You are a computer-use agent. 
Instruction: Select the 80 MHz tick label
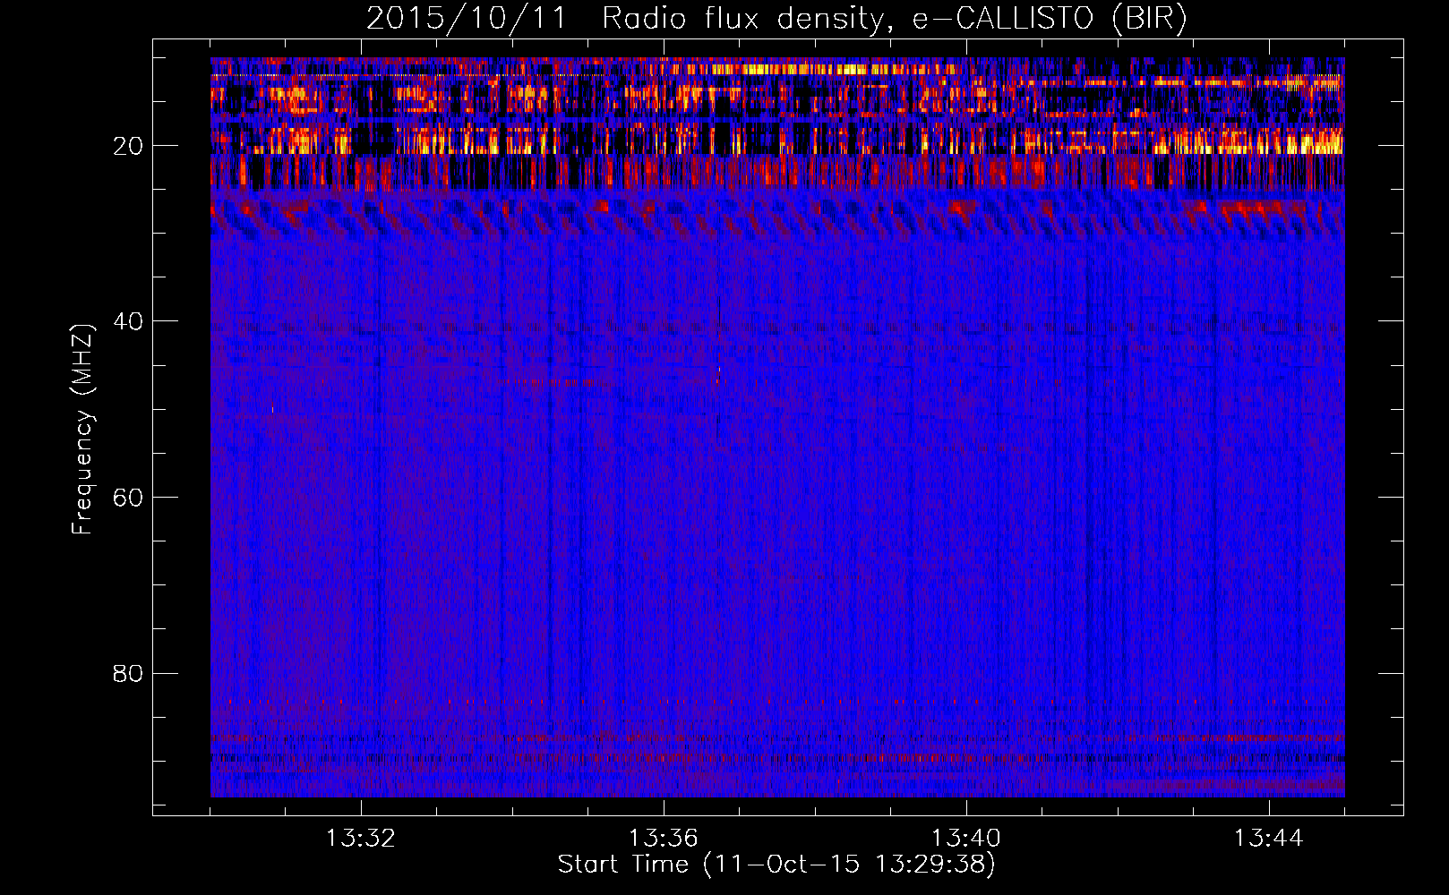click(128, 673)
